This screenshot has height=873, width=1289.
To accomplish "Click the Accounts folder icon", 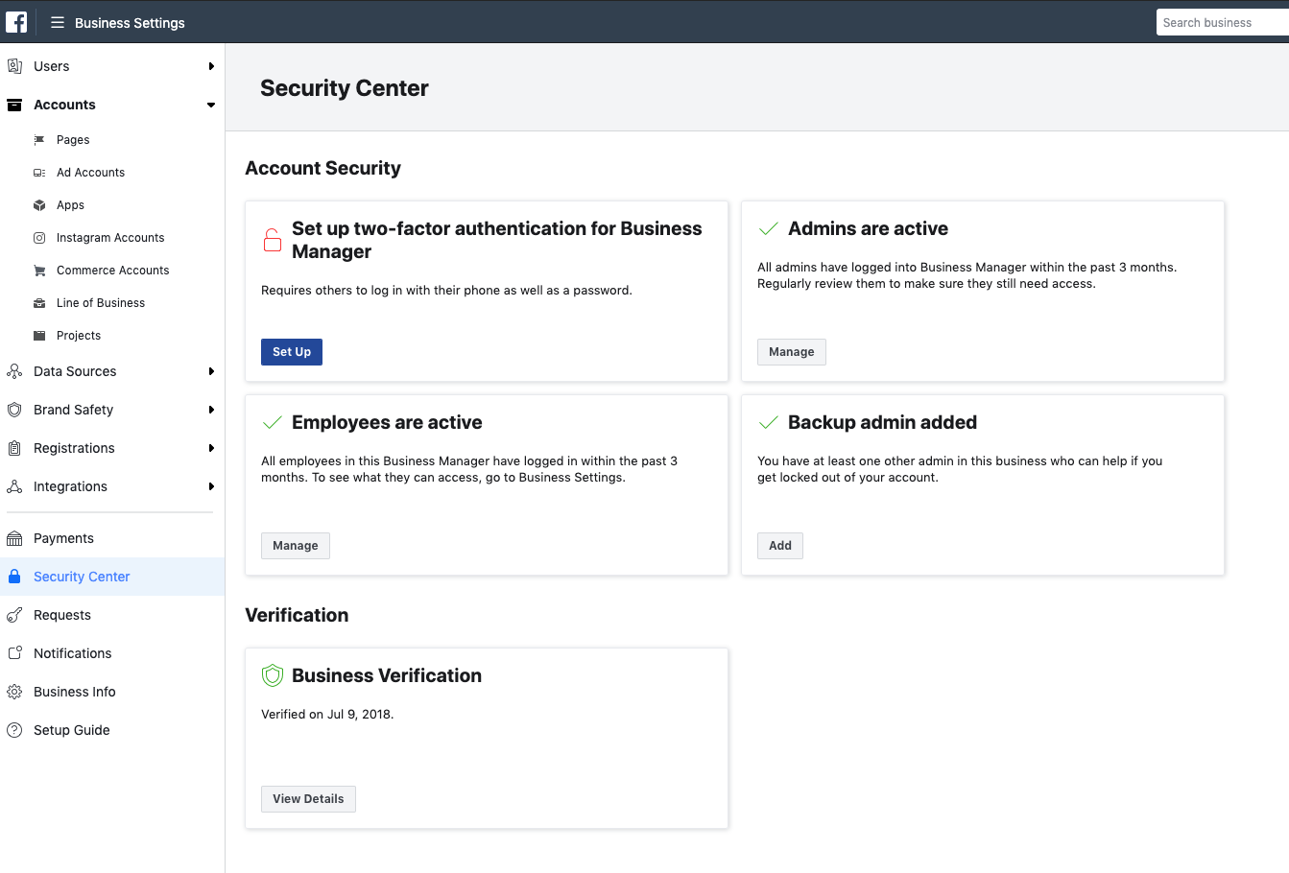I will pos(14,105).
